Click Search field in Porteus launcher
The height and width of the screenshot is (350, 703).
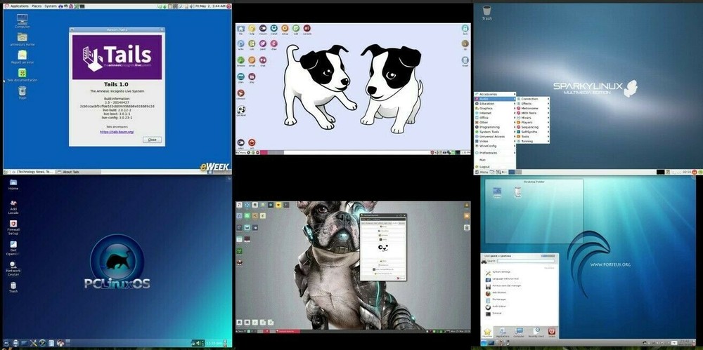[525, 261]
